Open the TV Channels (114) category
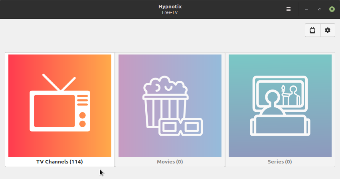 [60, 110]
